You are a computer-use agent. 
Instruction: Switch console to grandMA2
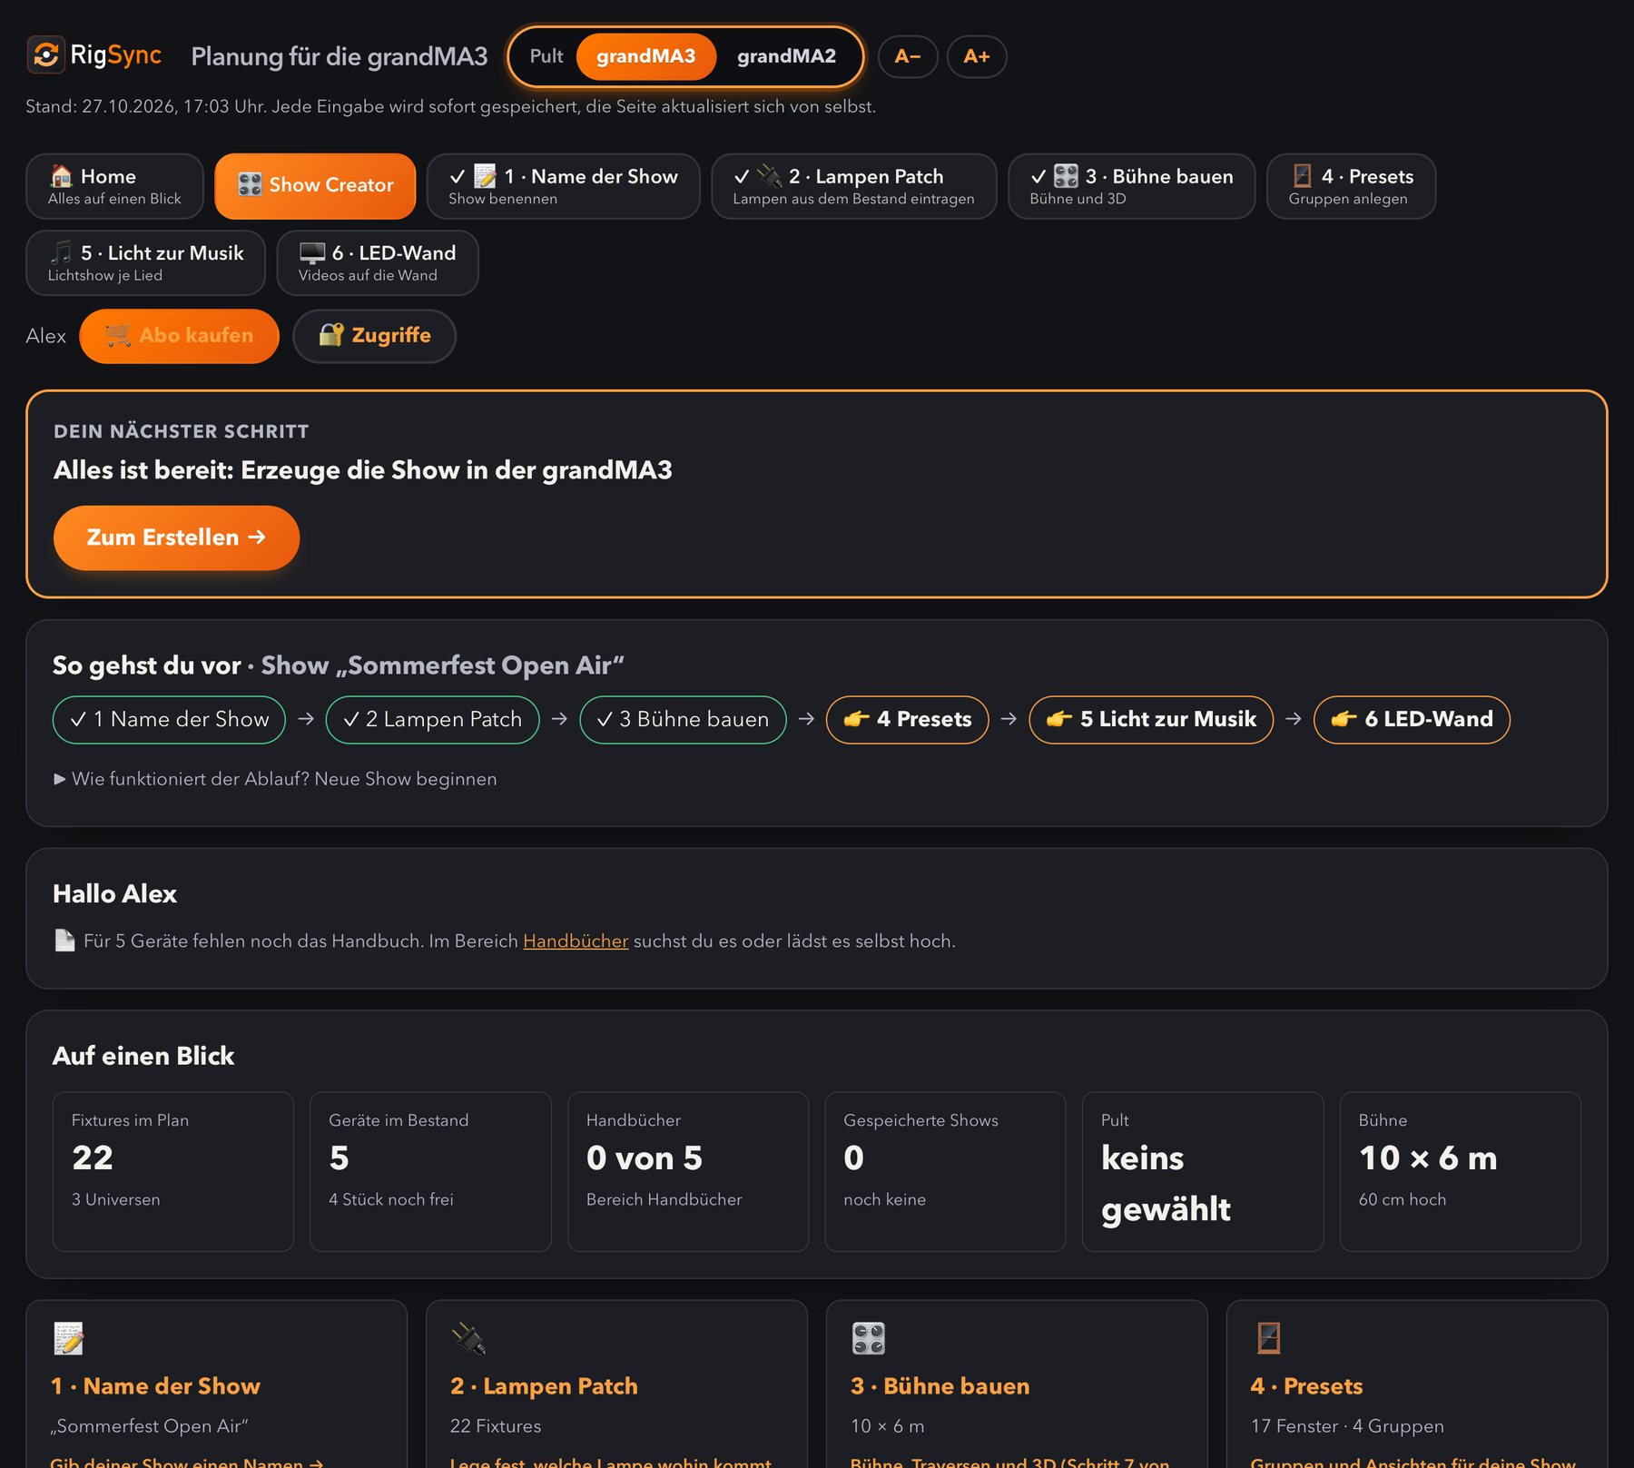(786, 56)
